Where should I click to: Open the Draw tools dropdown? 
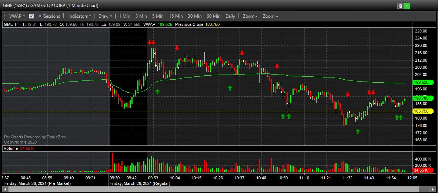(106, 16)
